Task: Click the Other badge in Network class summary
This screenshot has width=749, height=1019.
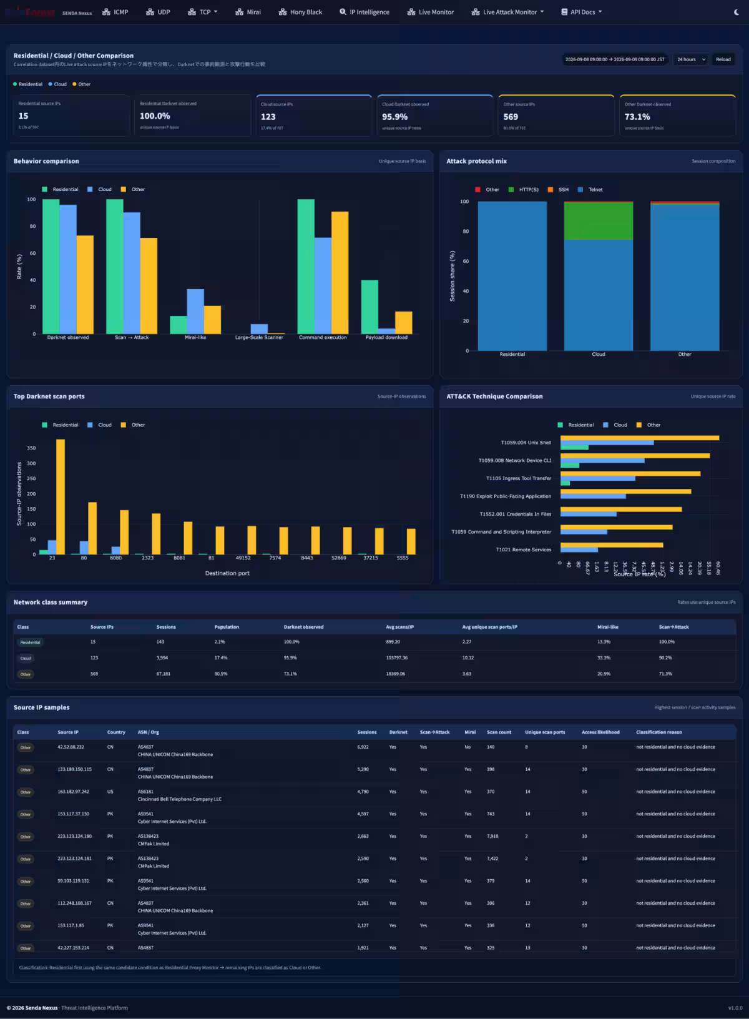Action: (26, 674)
